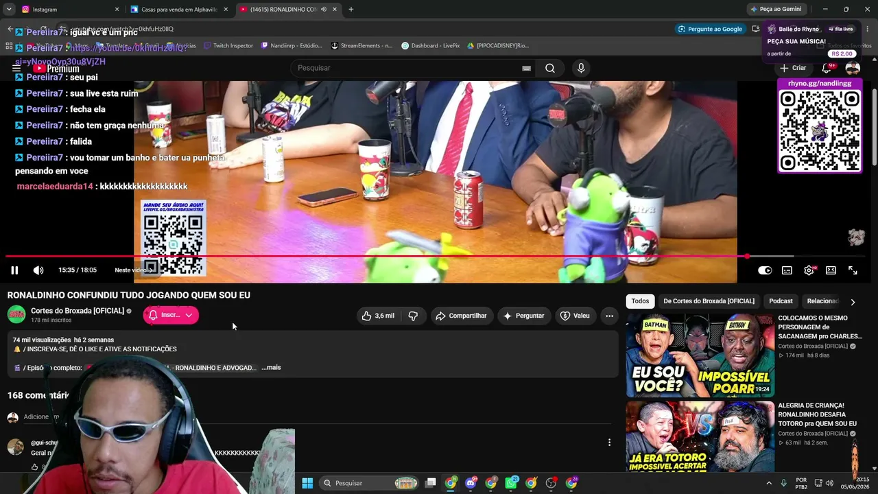Open Windows Task View
878x494 pixels.
[x=430, y=483]
